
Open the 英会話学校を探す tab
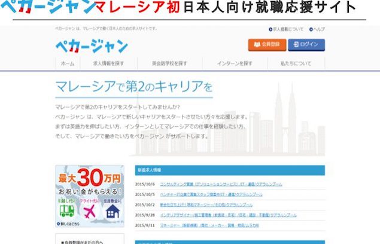pyautogui.click(x=169, y=64)
